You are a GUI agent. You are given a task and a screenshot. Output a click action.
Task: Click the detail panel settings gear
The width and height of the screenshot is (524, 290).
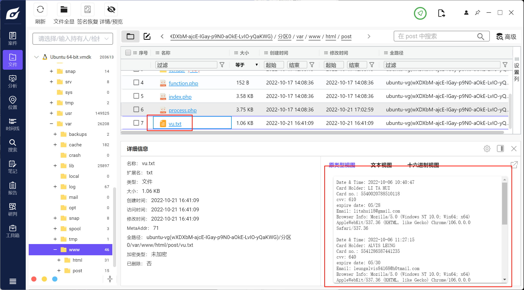tap(487, 149)
